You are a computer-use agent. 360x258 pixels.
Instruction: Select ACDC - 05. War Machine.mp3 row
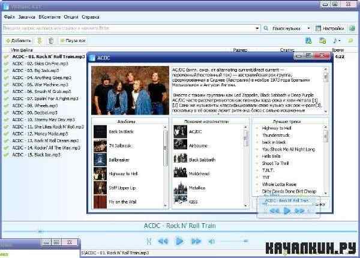pos(40,85)
